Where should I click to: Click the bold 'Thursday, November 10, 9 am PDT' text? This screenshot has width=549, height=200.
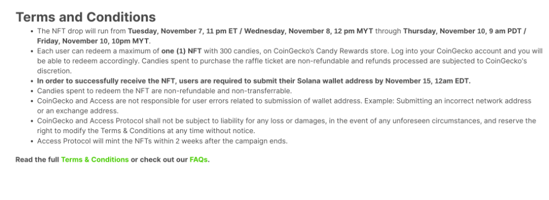tap(462, 31)
